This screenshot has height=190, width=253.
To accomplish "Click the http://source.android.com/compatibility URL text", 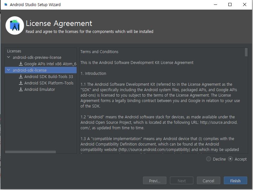I will tap(155, 150).
